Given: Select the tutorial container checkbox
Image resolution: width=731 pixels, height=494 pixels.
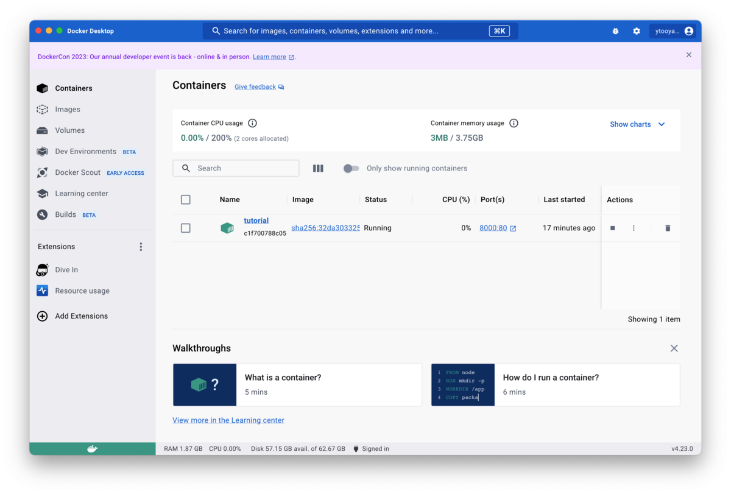Looking at the screenshot, I should [x=186, y=228].
